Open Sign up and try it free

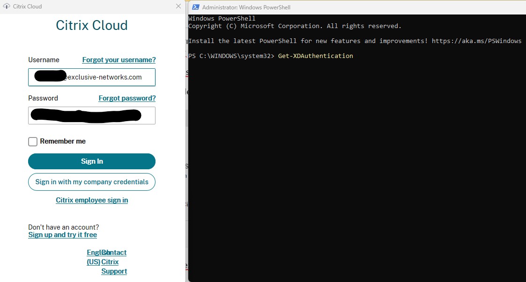62,235
